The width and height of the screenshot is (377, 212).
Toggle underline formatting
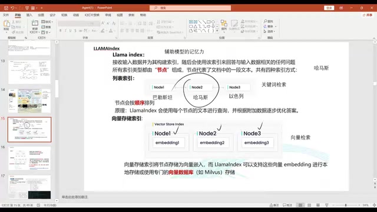coord(70,31)
